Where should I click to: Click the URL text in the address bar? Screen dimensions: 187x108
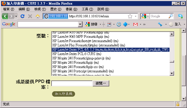point(89,16)
